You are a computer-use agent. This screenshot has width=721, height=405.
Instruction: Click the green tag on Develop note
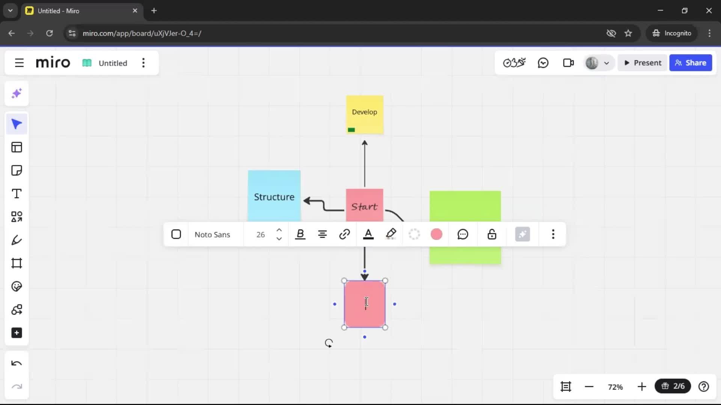pyautogui.click(x=351, y=130)
